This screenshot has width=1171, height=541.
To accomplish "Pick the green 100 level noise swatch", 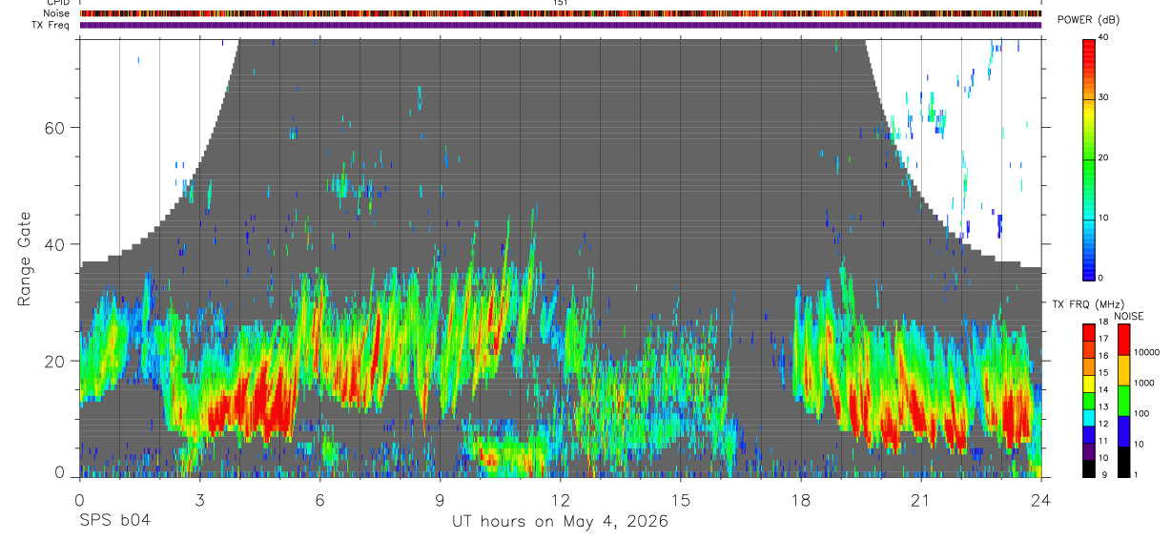I will tap(1123, 401).
